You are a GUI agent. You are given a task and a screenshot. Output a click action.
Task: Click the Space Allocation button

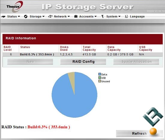[136, 62]
